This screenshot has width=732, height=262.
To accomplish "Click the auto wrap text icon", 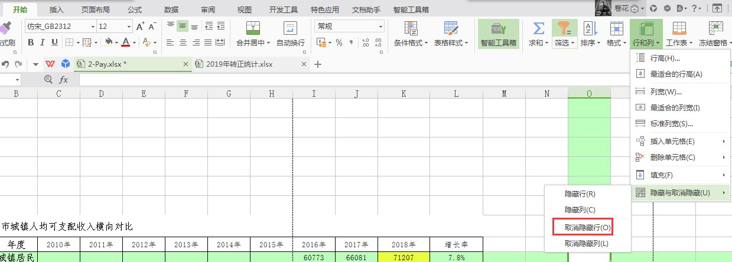I will coord(290,29).
